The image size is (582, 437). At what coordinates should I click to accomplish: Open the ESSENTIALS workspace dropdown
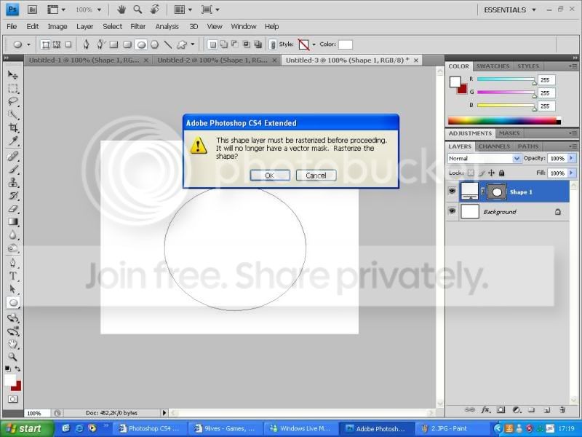510,10
